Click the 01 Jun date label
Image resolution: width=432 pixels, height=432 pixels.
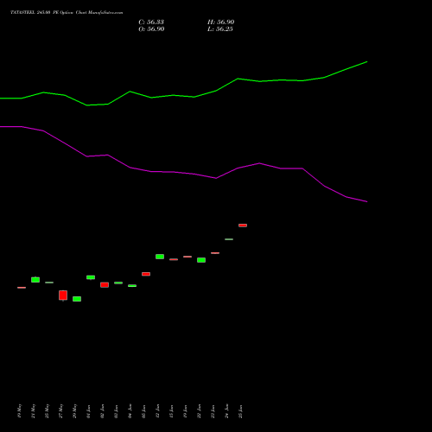pyautogui.click(x=89, y=411)
